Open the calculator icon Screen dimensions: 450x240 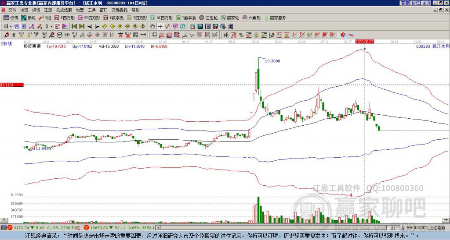[x=200, y=27]
